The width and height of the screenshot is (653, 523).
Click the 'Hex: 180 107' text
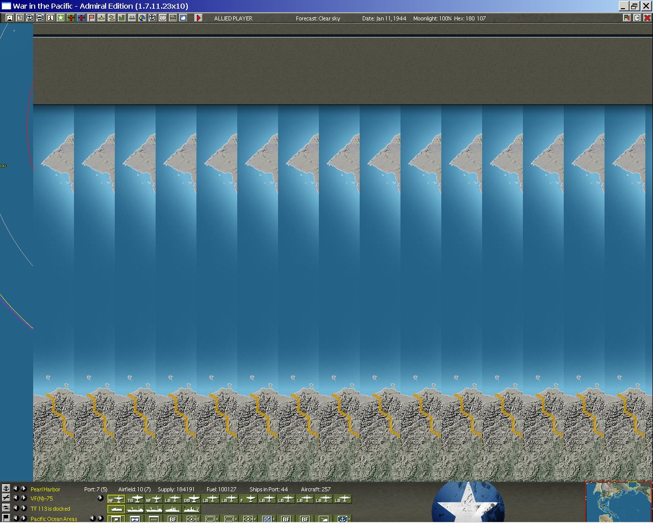(x=470, y=18)
